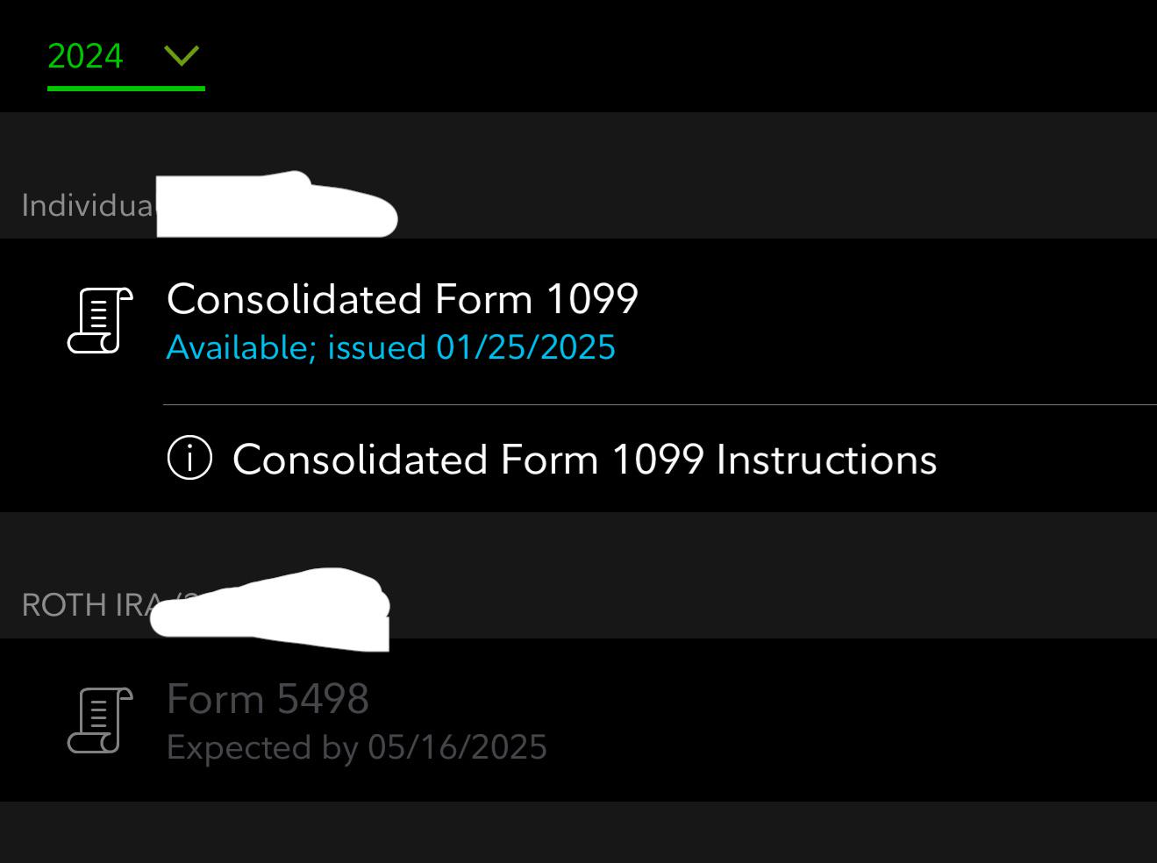Click the Form 5498 scroll document icon
The height and width of the screenshot is (863, 1157).
coord(100,720)
